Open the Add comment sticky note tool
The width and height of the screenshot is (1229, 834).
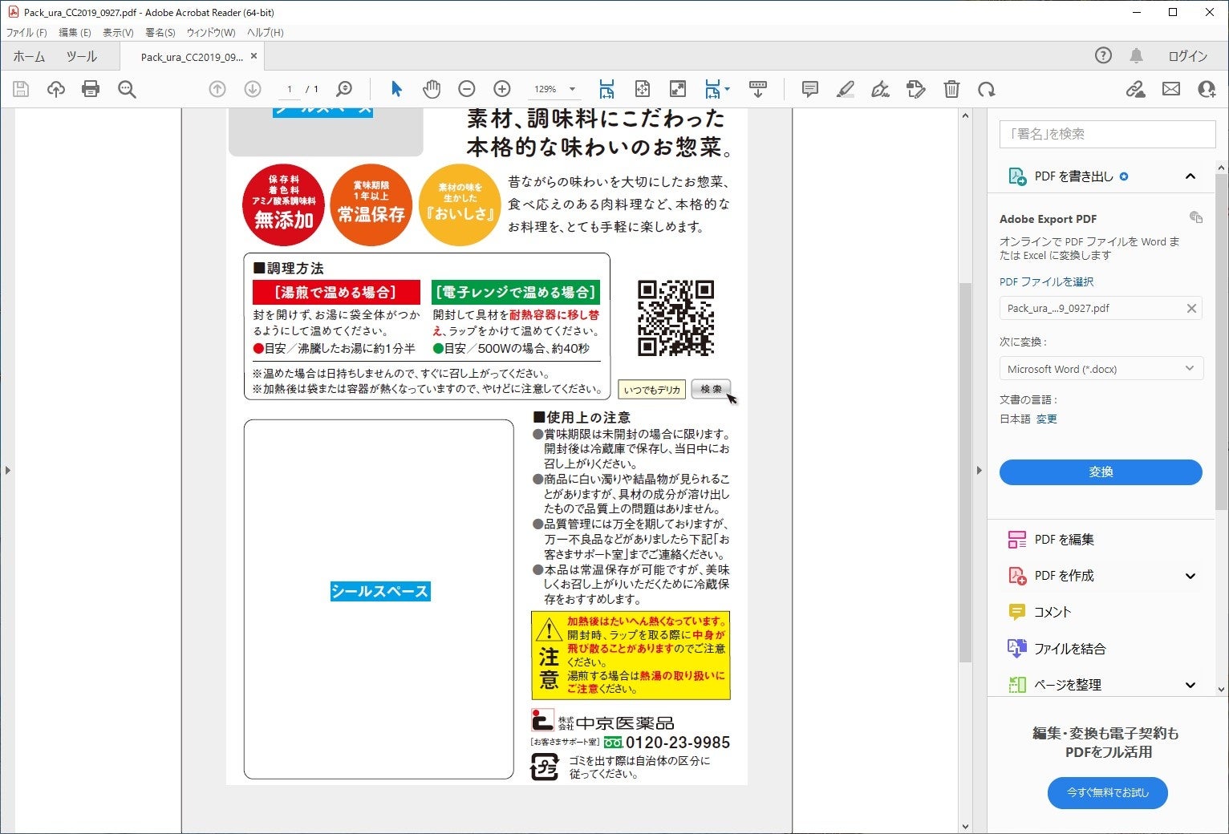click(x=810, y=89)
